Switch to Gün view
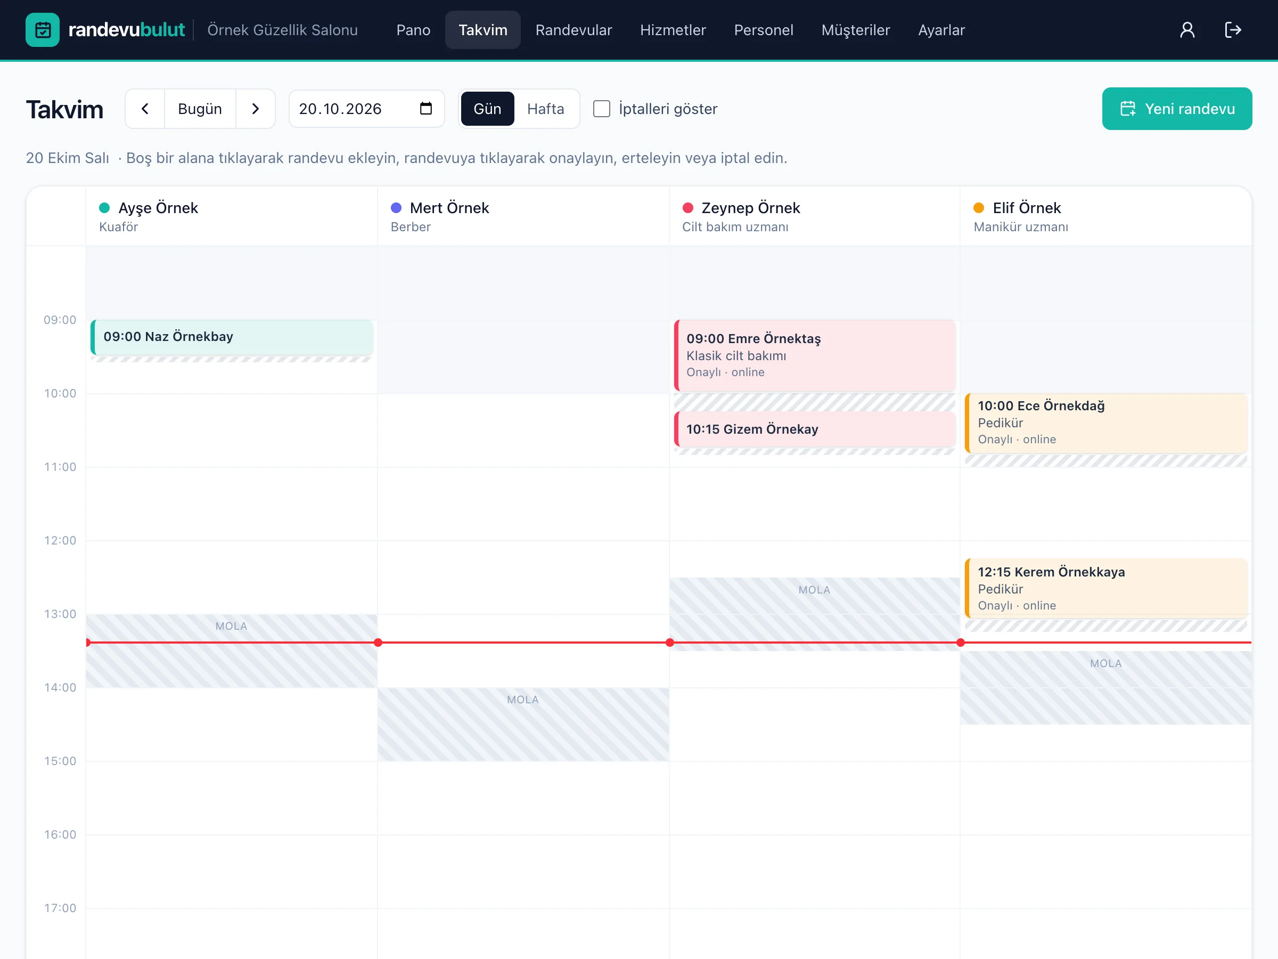Screen dimensions: 1278x959 pos(487,109)
